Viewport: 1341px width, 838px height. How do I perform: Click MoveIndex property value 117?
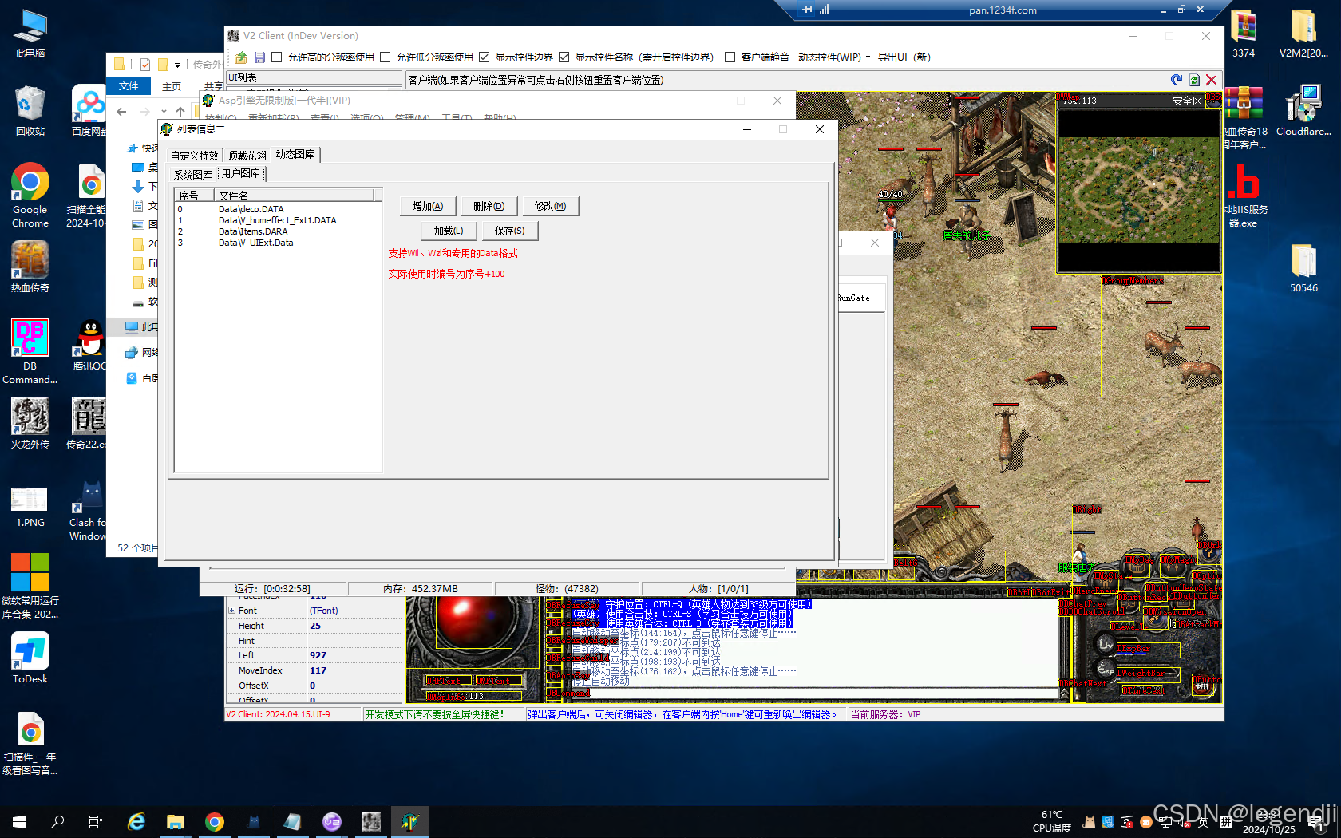point(354,670)
